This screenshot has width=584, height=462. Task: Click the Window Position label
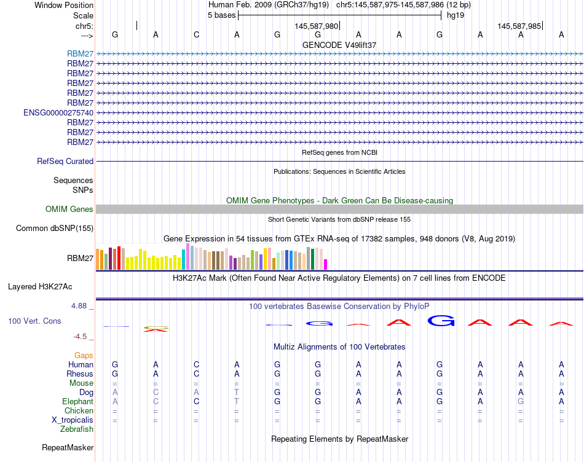click(64, 5)
